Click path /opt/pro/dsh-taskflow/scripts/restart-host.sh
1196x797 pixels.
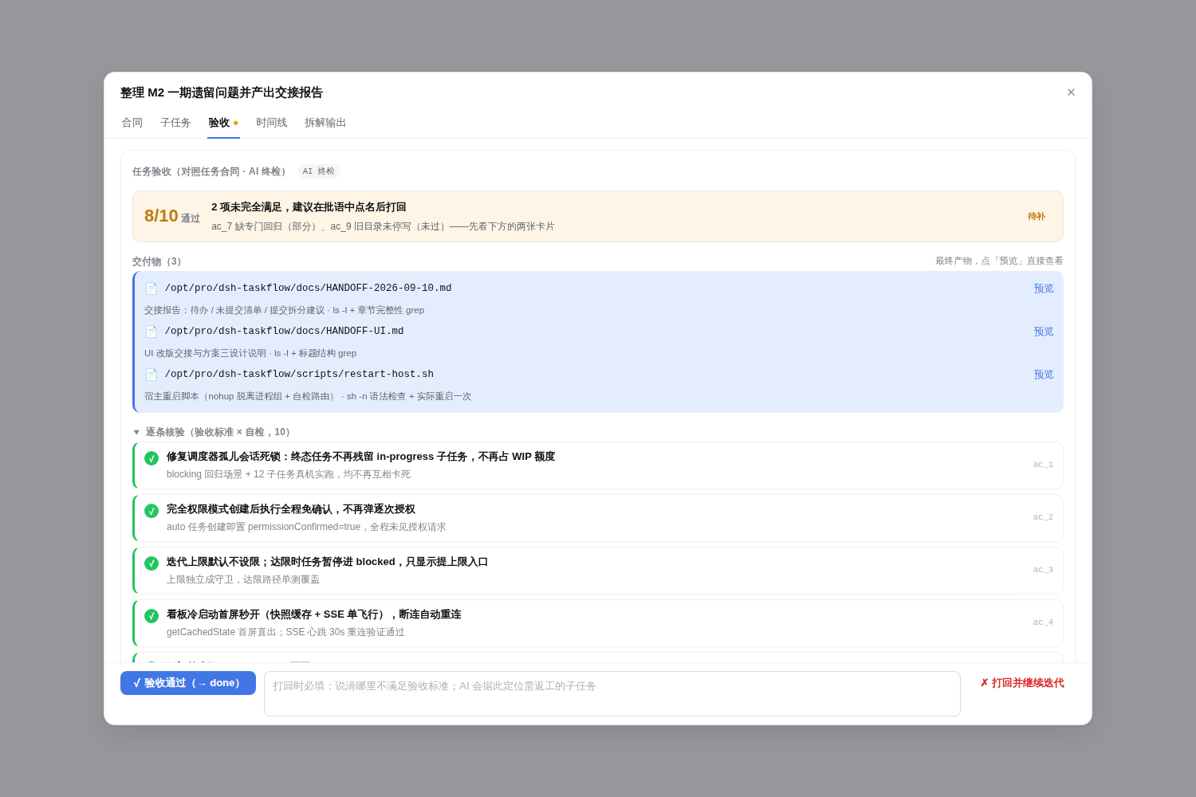point(299,374)
